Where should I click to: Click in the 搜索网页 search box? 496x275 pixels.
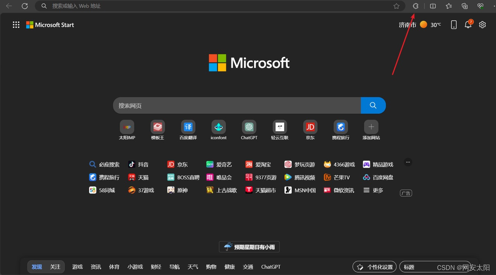[237, 105]
